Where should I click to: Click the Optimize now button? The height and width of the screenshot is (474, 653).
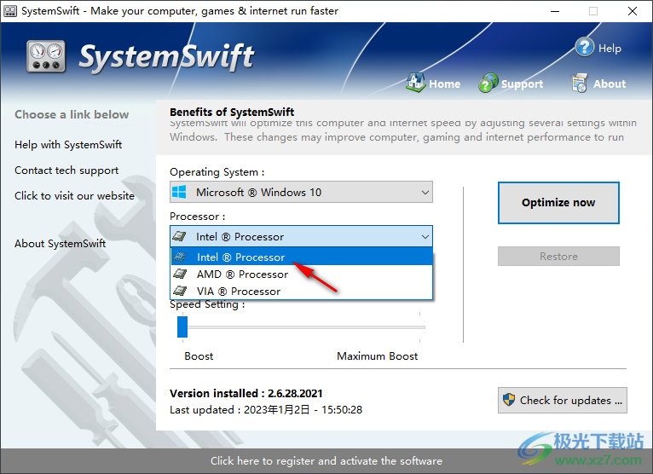[558, 202]
